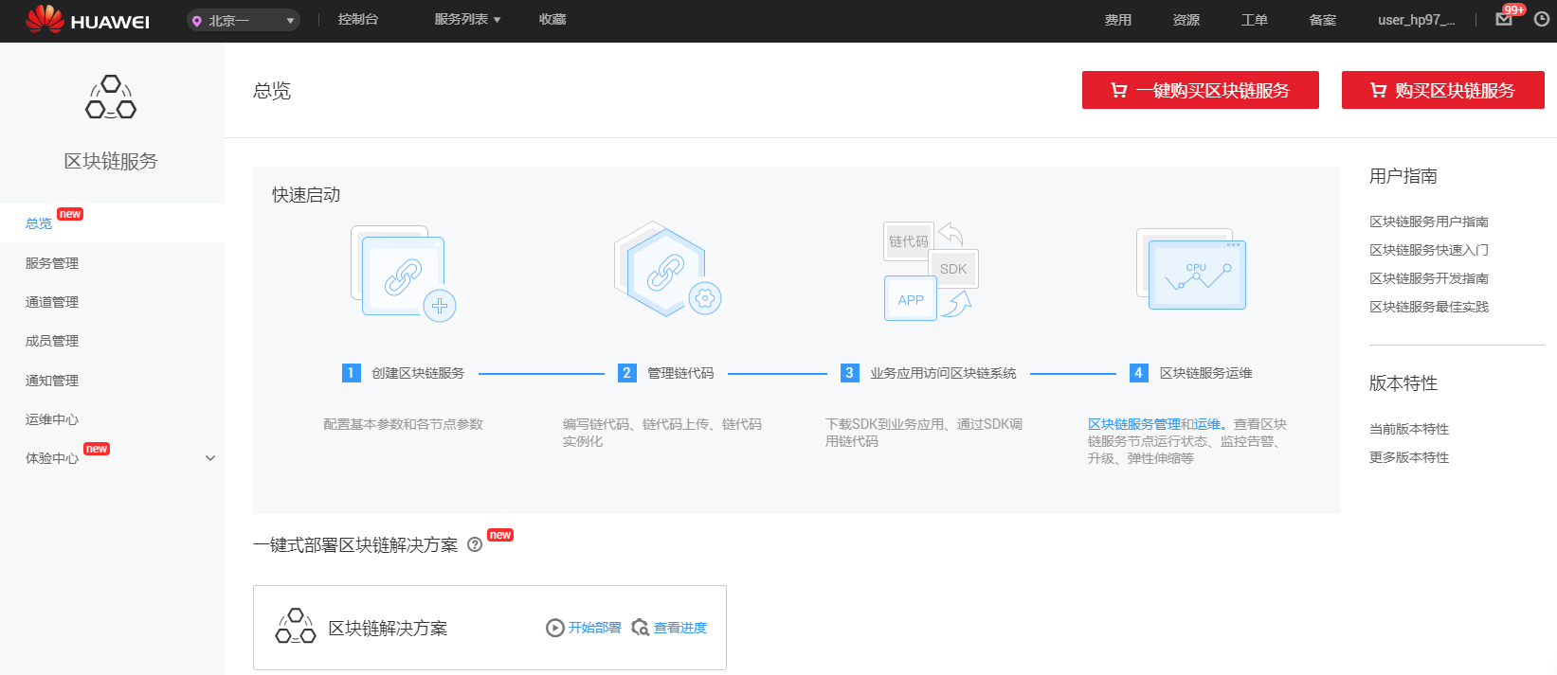Open 体验中心 sidebar item

[x=52, y=458]
